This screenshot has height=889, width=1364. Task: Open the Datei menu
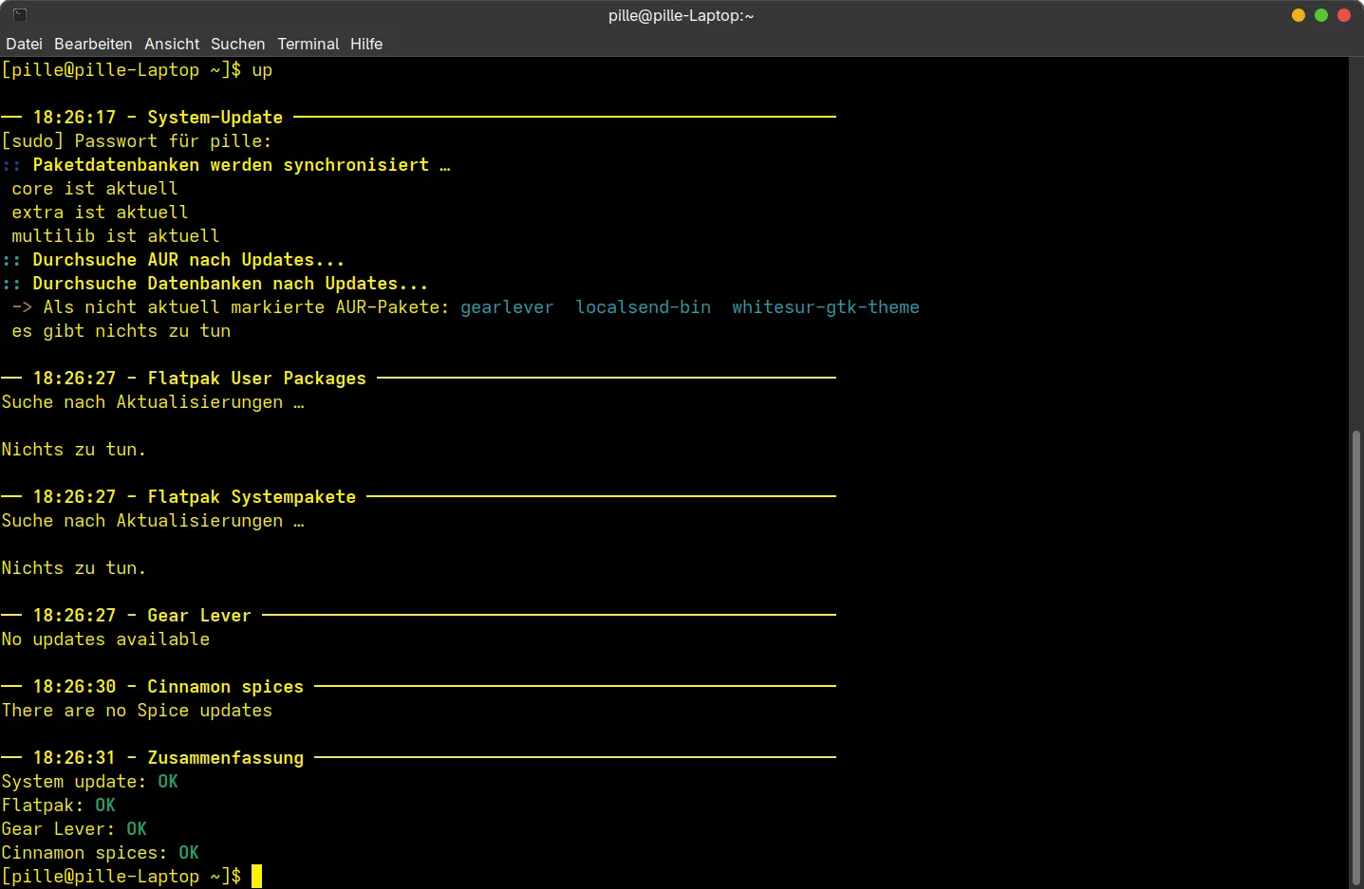[x=24, y=44]
